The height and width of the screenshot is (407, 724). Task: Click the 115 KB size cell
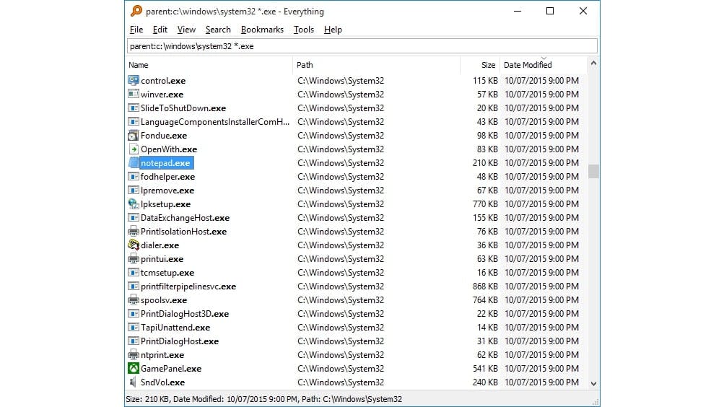click(485, 80)
